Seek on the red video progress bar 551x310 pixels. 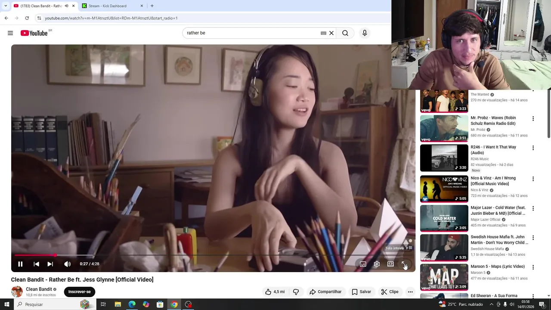pyautogui.click(x=213, y=255)
